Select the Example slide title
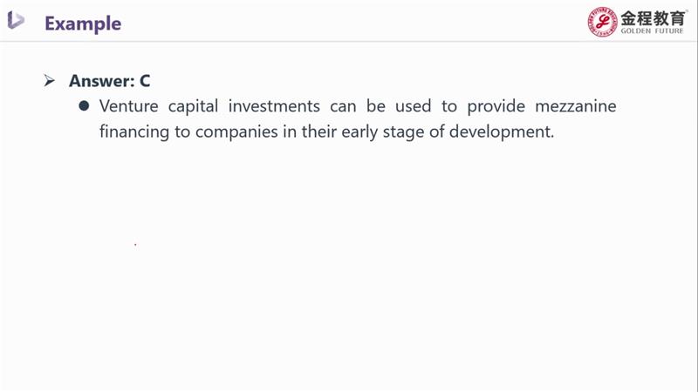698x392 pixels. 83,23
